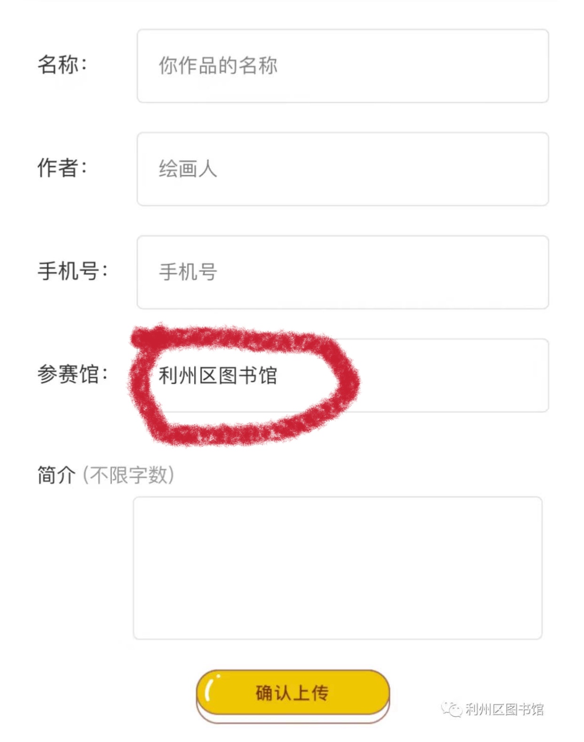Click the WeChat logo in the watermark

[451, 709]
